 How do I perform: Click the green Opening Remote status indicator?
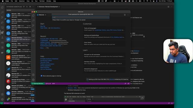coord(38,83)
